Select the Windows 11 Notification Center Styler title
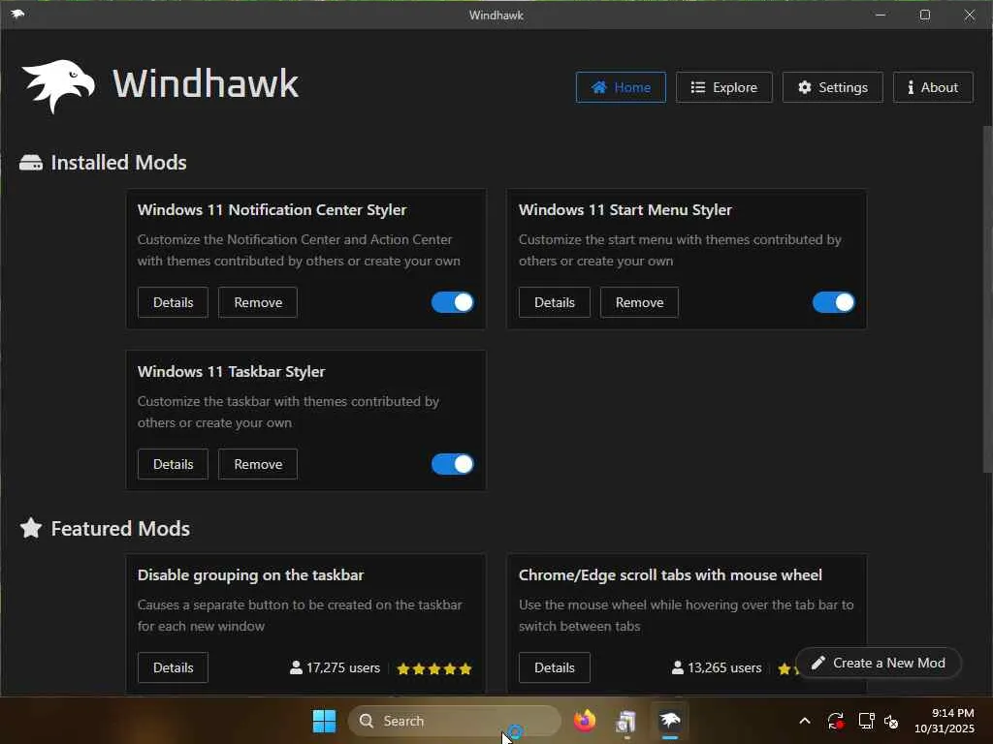The height and width of the screenshot is (744, 993). tap(272, 210)
